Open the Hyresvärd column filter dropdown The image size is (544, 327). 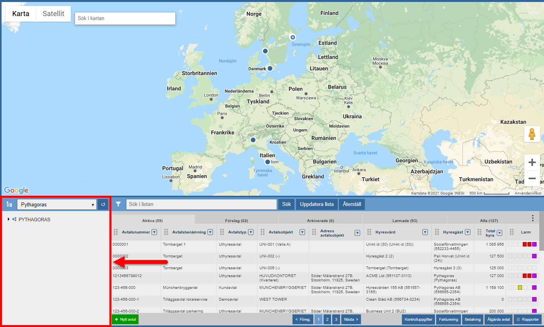point(425,232)
